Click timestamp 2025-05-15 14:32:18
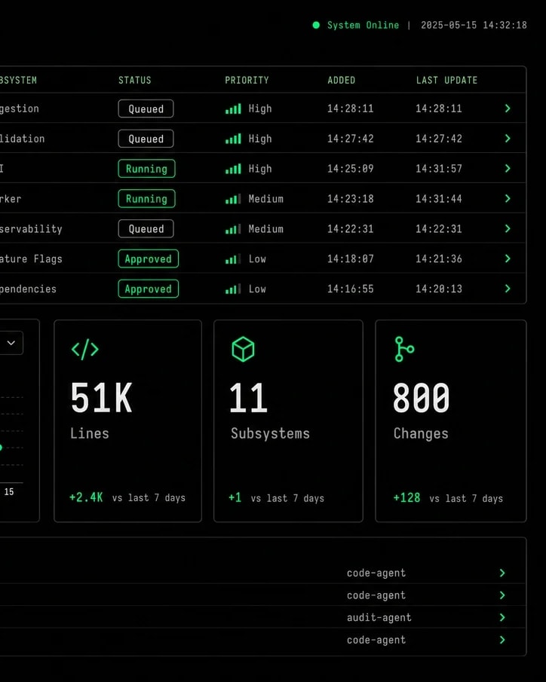Viewport: 546px width, 682px height. [474, 25]
